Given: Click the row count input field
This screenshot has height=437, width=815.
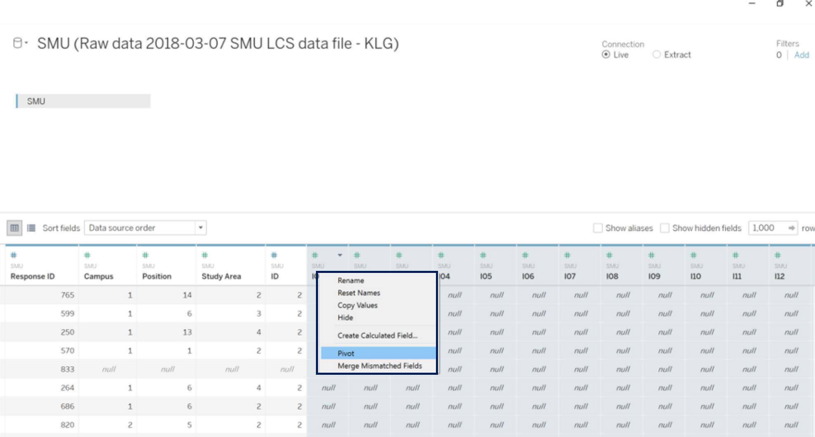Looking at the screenshot, I should point(767,228).
